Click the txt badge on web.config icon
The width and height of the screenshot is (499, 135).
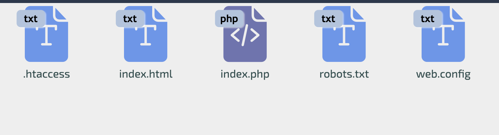pos(428,19)
